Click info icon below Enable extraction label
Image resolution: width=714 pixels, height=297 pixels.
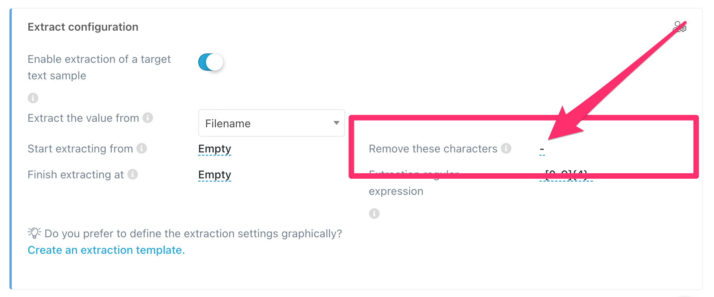33,98
